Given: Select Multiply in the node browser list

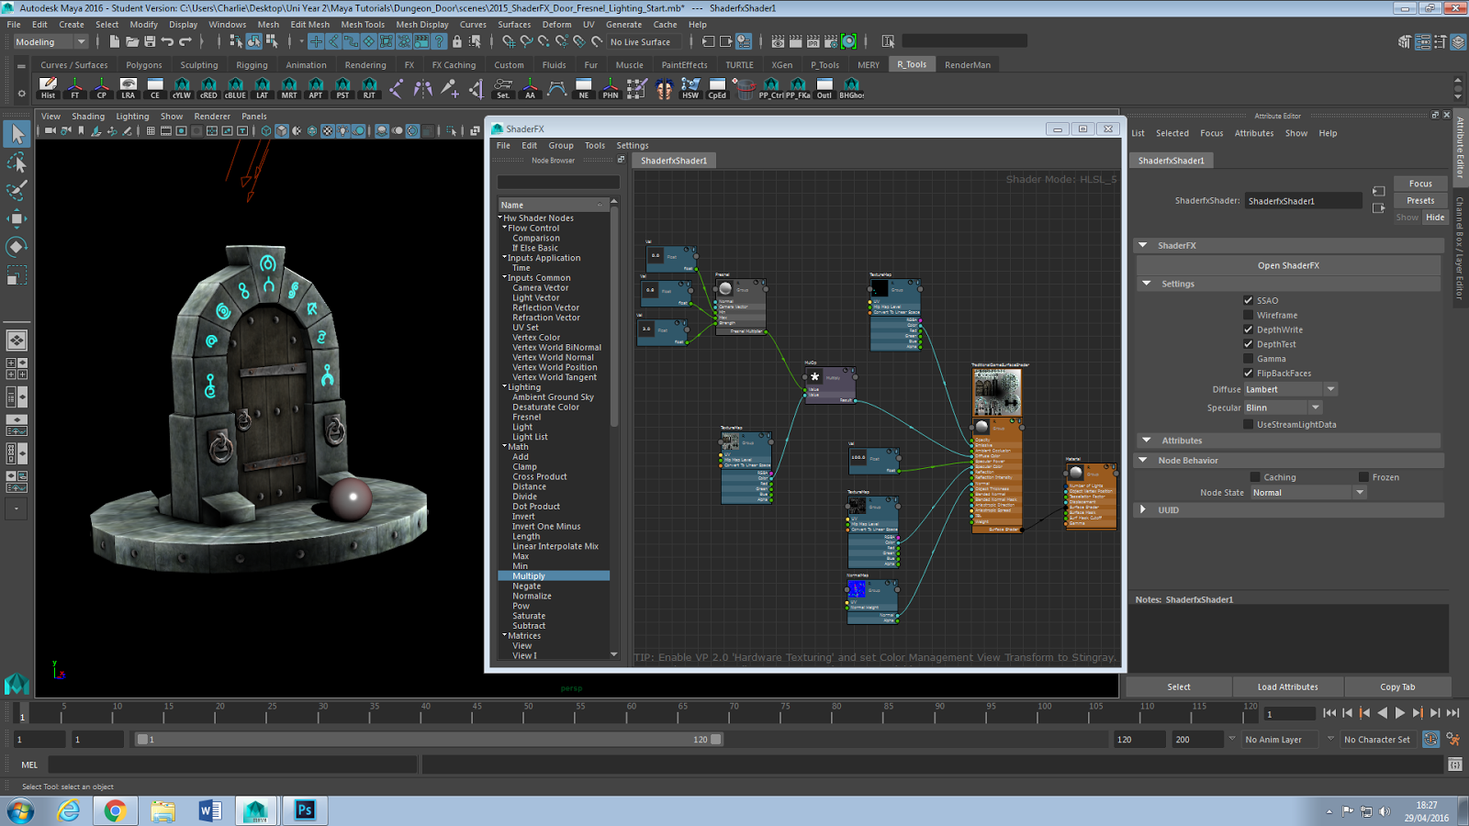Looking at the screenshot, I should 530,575.
